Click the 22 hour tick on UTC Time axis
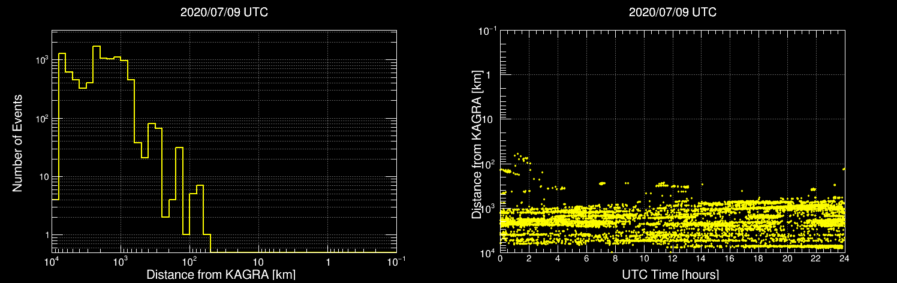 click(816, 260)
